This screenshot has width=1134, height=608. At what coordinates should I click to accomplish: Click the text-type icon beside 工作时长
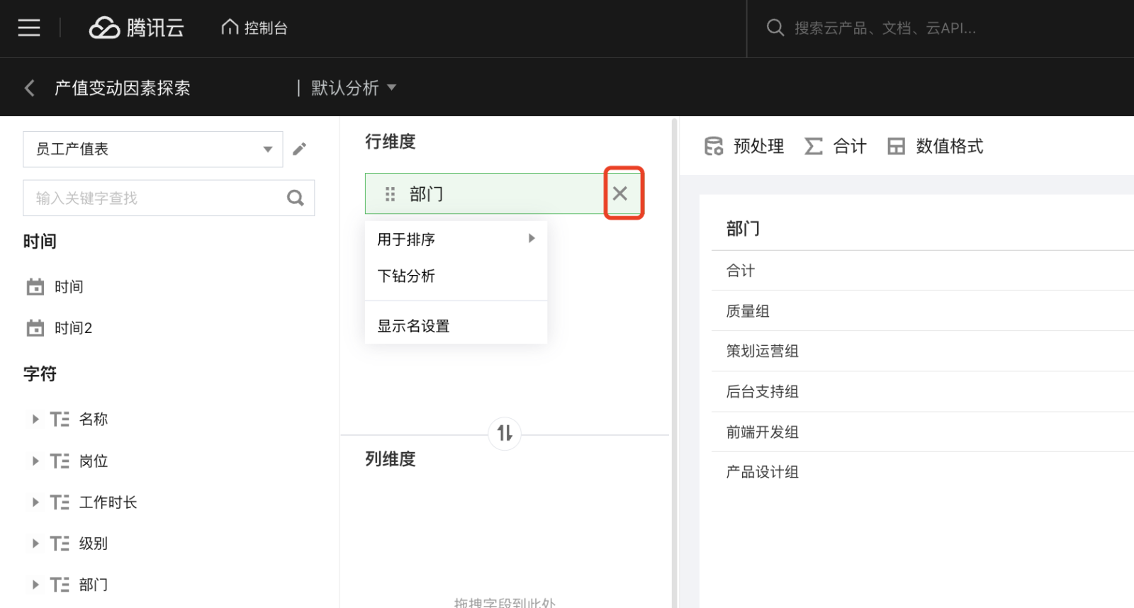click(x=60, y=502)
